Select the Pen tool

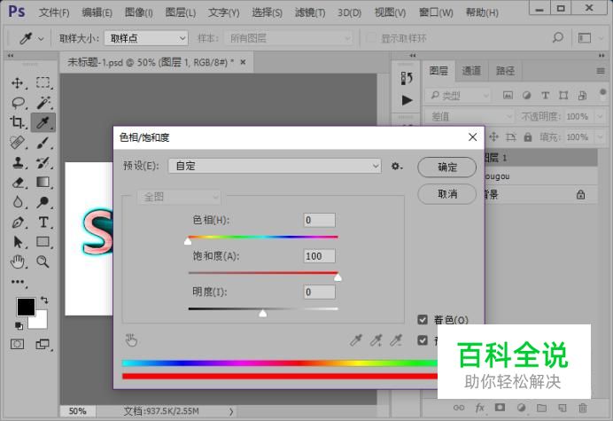pyautogui.click(x=18, y=222)
